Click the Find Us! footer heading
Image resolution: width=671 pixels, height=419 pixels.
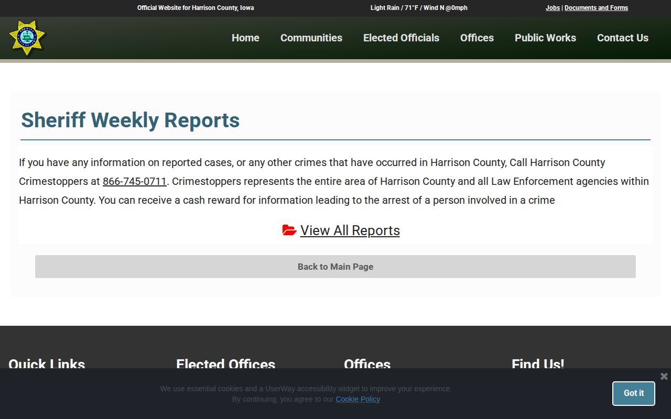pyautogui.click(x=538, y=364)
